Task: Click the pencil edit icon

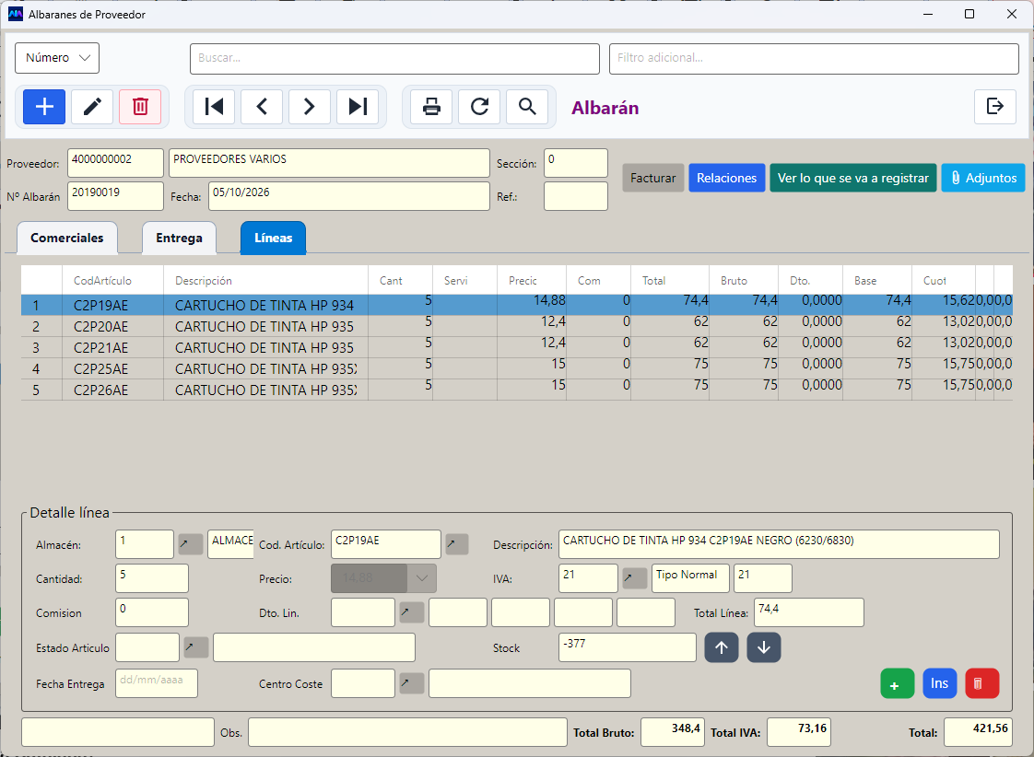Action: coord(92,107)
